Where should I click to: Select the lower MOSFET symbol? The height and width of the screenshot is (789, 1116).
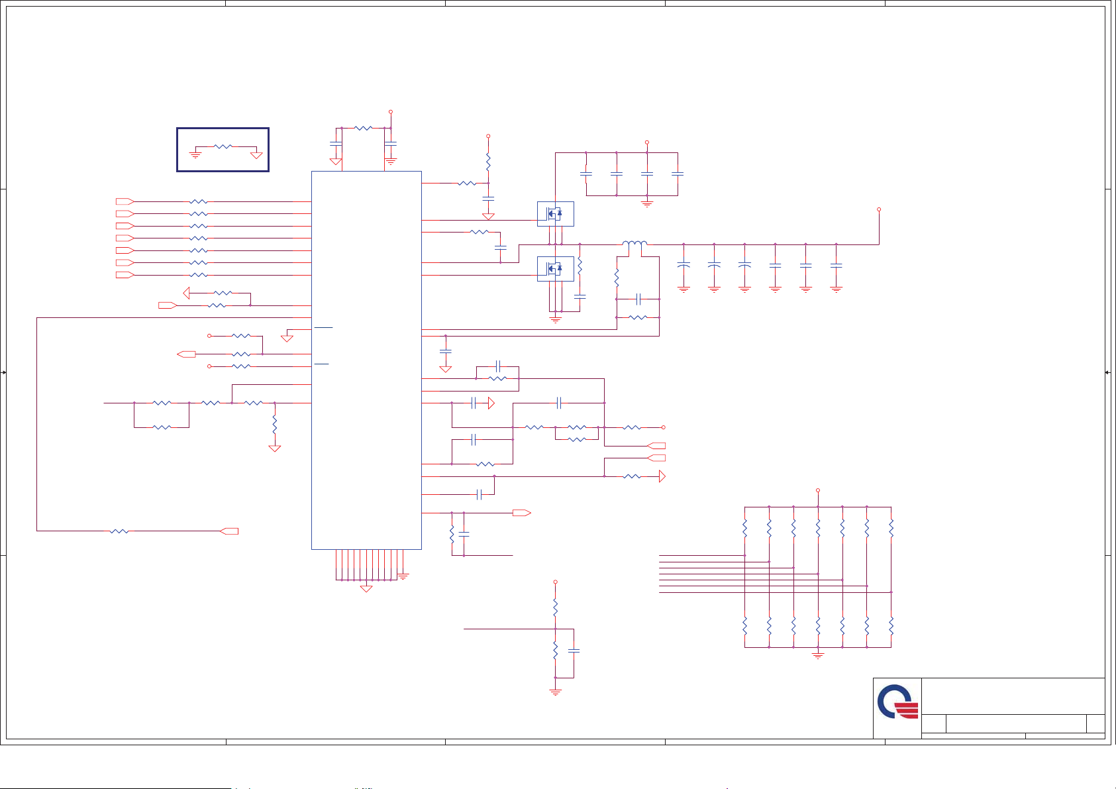555,269
